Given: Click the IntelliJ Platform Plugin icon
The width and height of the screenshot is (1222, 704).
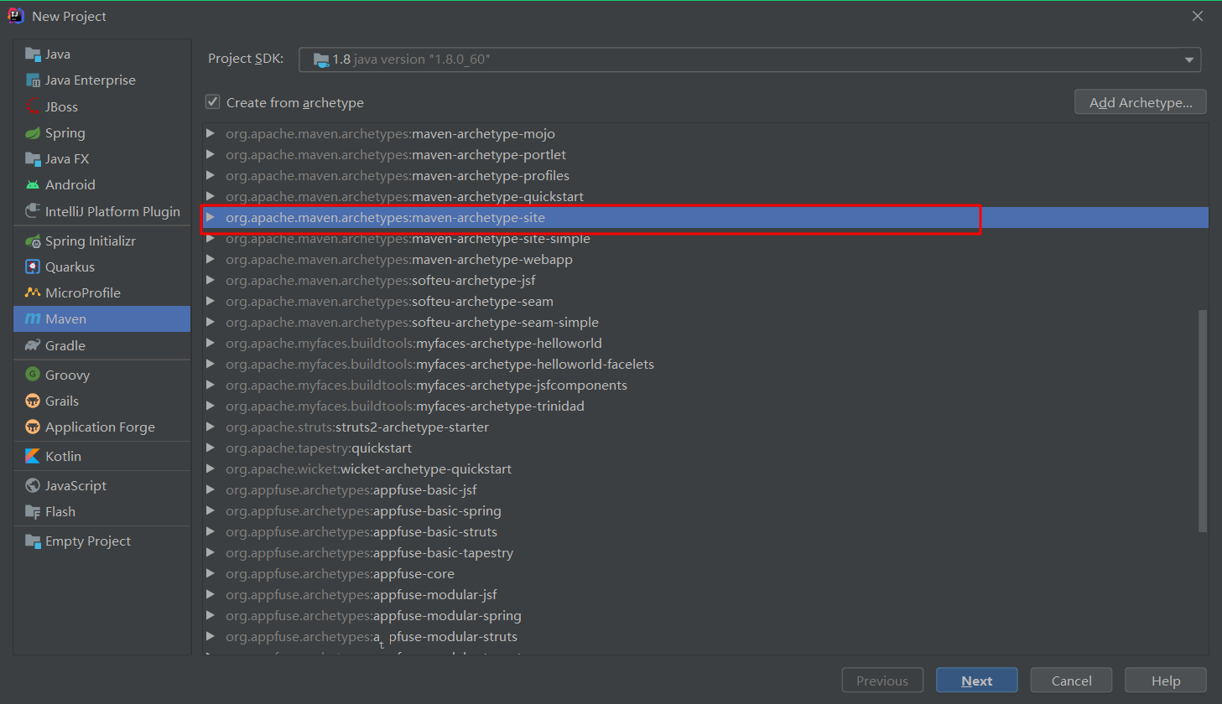Looking at the screenshot, I should pyautogui.click(x=33, y=211).
